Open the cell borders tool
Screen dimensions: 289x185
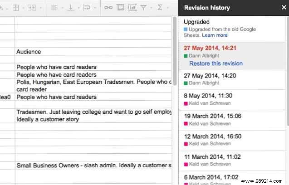pos(16,8)
